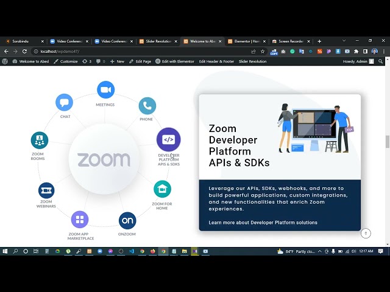The image size is (390, 292).
Task: Click the page vertical scrollbar thumb
Action: point(388,142)
